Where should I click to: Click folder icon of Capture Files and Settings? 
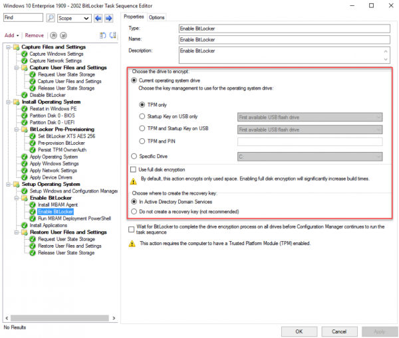pos(16,47)
